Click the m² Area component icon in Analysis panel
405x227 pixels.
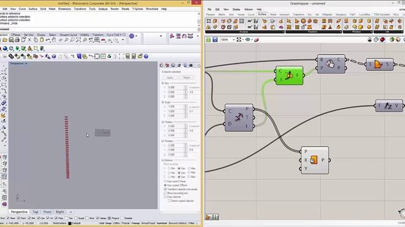pyautogui.click(x=250, y=21)
